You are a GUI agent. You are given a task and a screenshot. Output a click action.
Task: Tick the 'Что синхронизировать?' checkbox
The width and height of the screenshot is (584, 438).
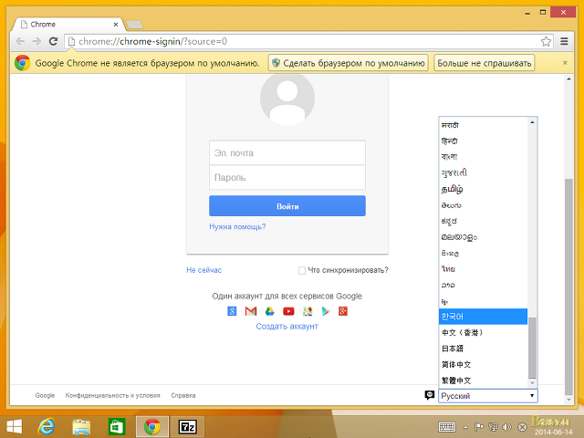(302, 270)
